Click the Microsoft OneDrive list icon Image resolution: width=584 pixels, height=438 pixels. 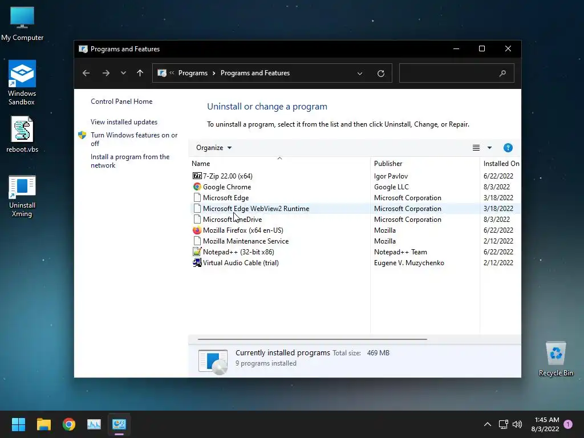pyautogui.click(x=197, y=219)
